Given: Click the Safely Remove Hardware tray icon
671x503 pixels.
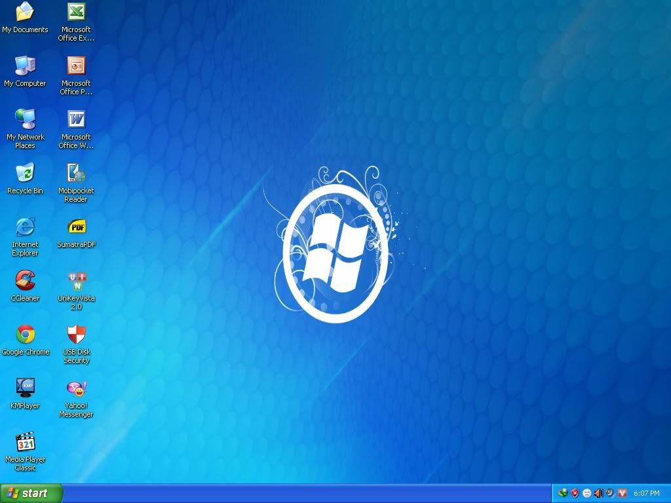Looking at the screenshot, I should click(x=563, y=493).
